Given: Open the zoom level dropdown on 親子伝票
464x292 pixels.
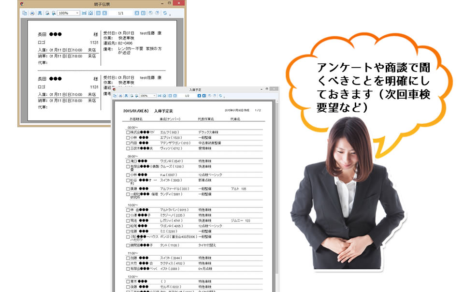Looking at the screenshot, I should [78, 13].
